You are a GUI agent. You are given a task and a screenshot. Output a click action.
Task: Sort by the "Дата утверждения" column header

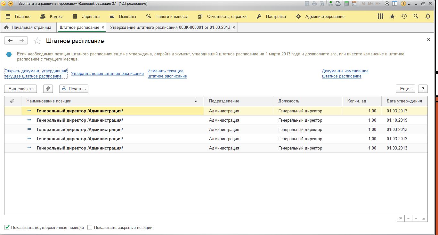[x=404, y=101]
